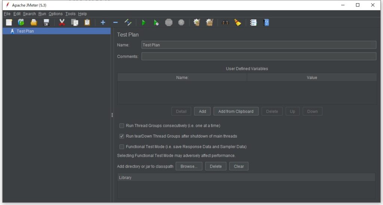Open the Function Helper dialog icon
The width and height of the screenshot is (383, 205).
pyautogui.click(x=254, y=22)
